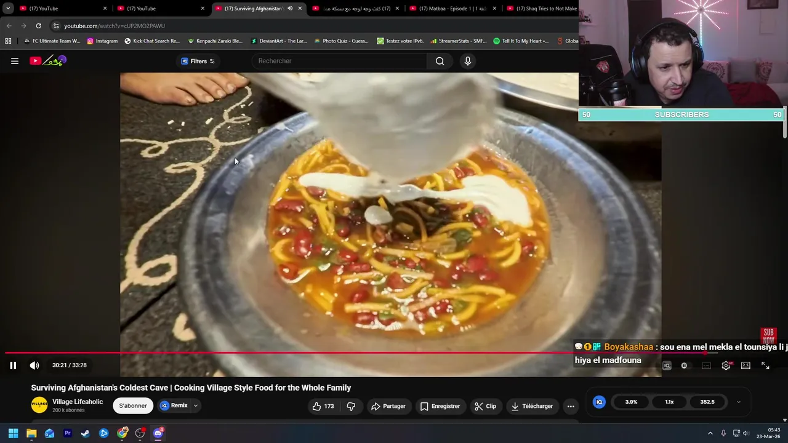Viewport: 788px width, 443px height.
Task: Open the vidIQ Filters button
Action: (198, 61)
